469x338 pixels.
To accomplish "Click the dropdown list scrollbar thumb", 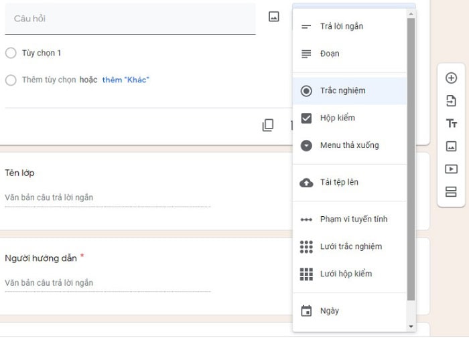I will 411,159.
